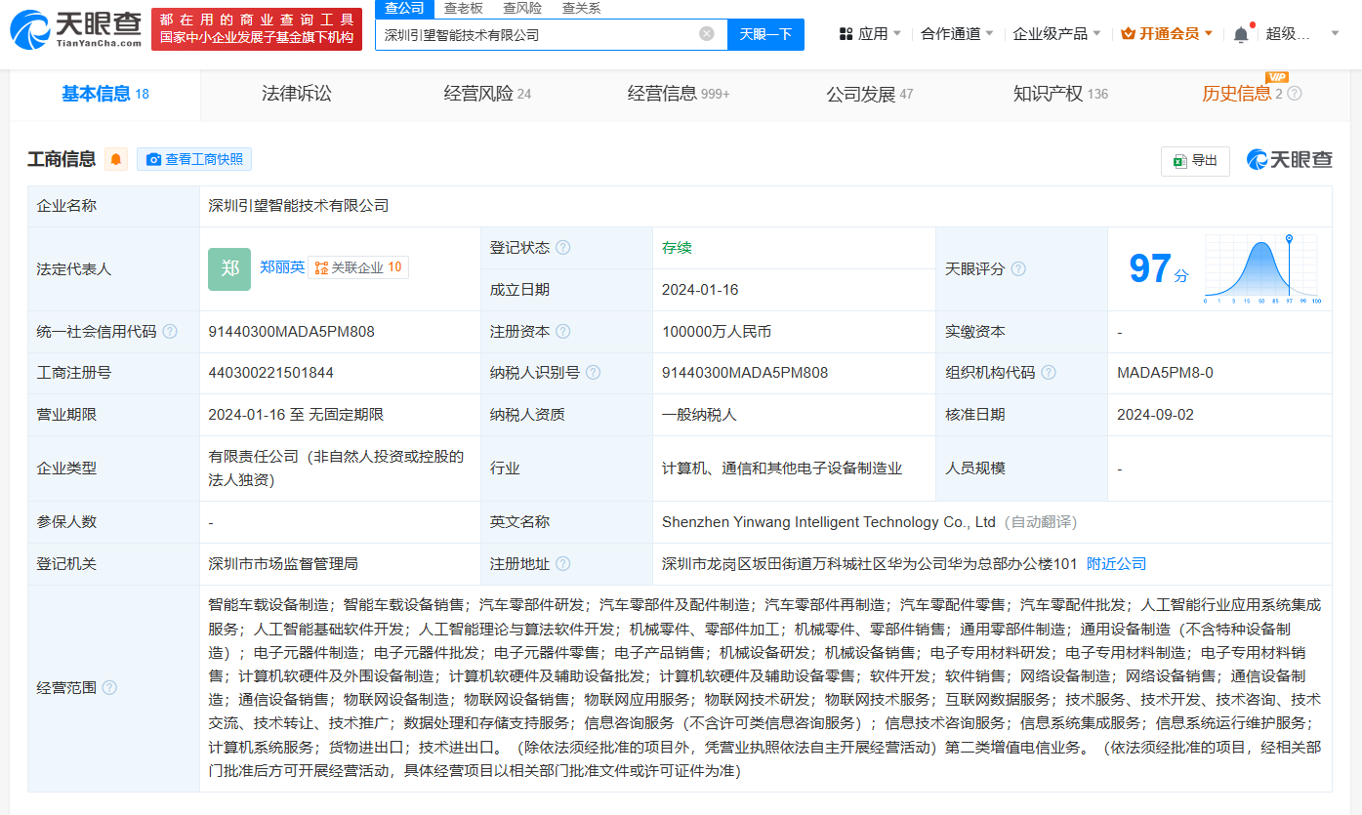Image resolution: width=1362 pixels, height=815 pixels.
Task: Click the bell icon beside 工商信息
Action: 116,158
